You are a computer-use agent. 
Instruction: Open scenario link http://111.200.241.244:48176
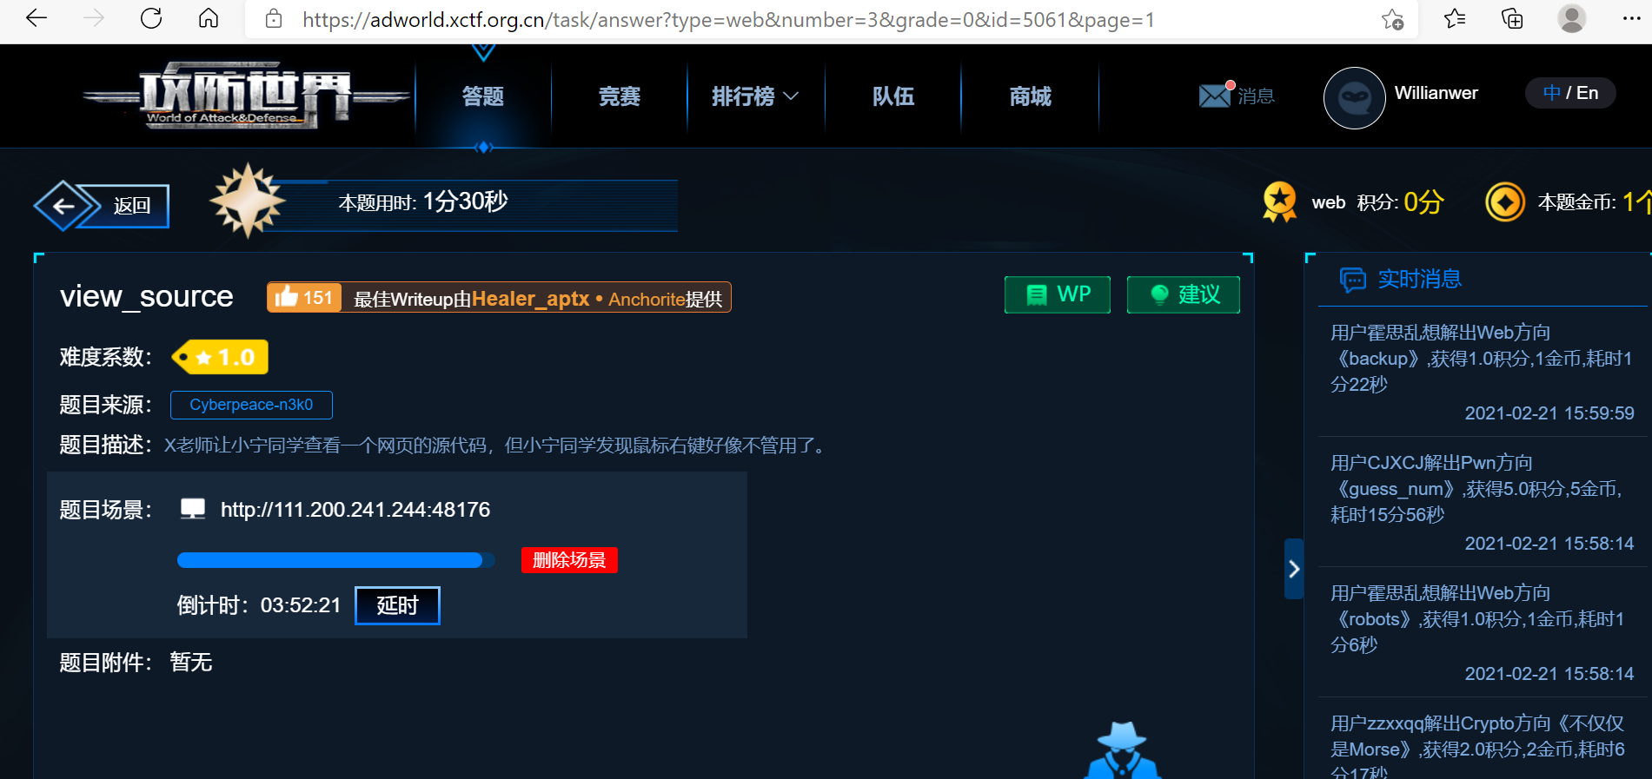tap(355, 510)
